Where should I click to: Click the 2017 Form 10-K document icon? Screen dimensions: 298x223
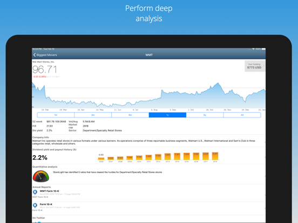click(35, 205)
